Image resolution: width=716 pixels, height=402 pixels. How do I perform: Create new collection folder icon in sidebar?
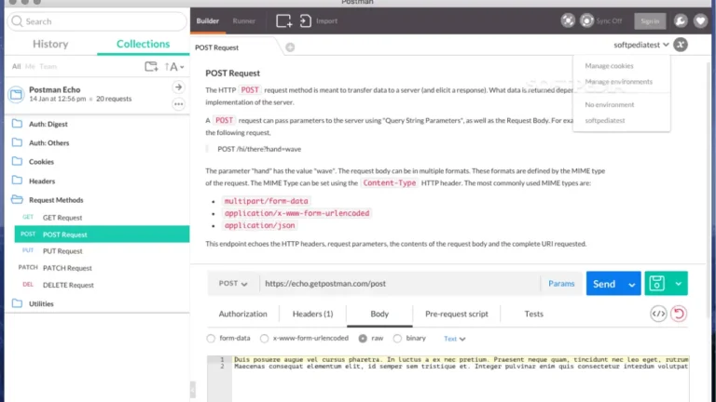click(x=151, y=67)
